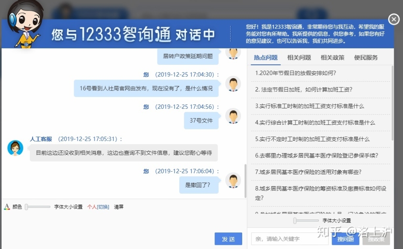Click the timestamp 2019-12-25 17:05:31
Screen dimensions: 403x249
[88, 139]
